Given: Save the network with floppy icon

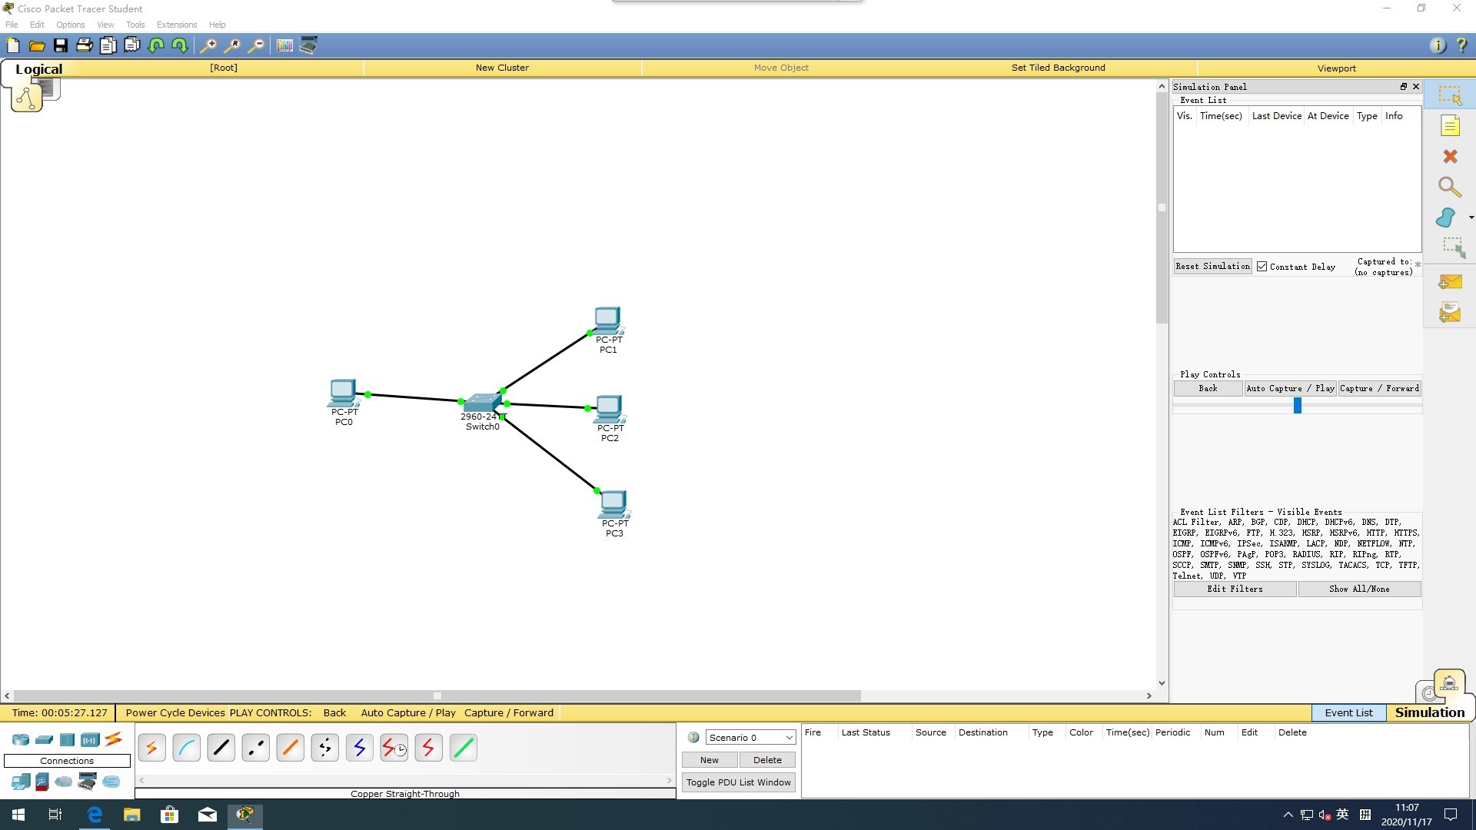Looking at the screenshot, I should point(61,45).
